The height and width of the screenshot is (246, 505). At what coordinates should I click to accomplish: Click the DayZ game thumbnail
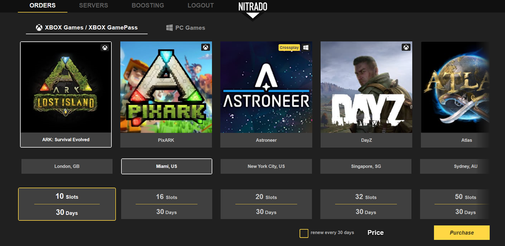coord(366,88)
